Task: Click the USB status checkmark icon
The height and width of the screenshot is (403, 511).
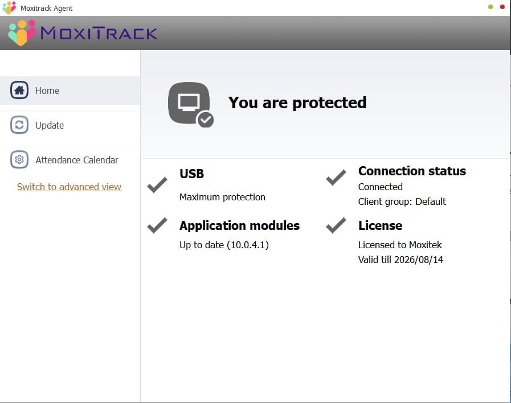Action: [157, 184]
